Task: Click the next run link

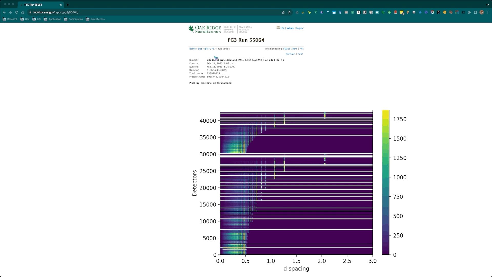Action: click(x=300, y=54)
